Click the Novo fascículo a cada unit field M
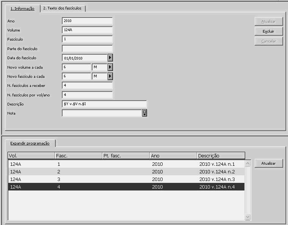Viewport: 288px width, 225px height. pyautogui.click(x=100, y=76)
